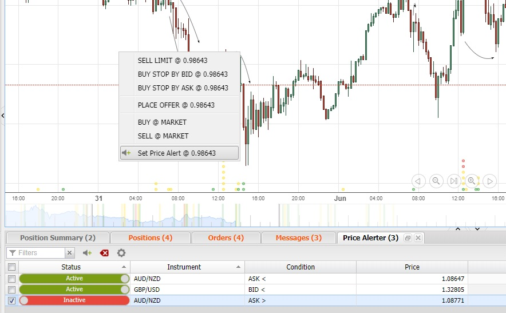Select price cell 1.08647
Screen dimensions: 506x313
[x=412, y=279]
